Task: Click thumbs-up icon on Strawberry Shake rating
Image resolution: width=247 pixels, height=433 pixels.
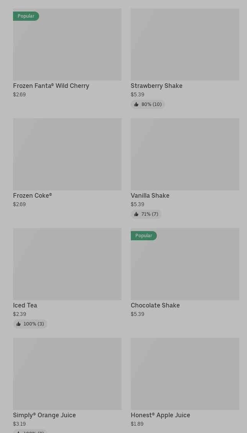Action: 136,104
